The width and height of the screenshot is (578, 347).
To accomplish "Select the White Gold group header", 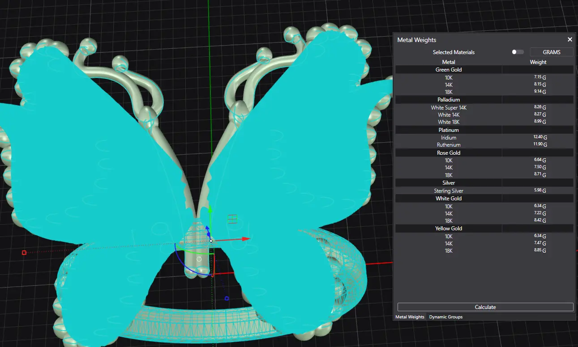I will 484,199.
